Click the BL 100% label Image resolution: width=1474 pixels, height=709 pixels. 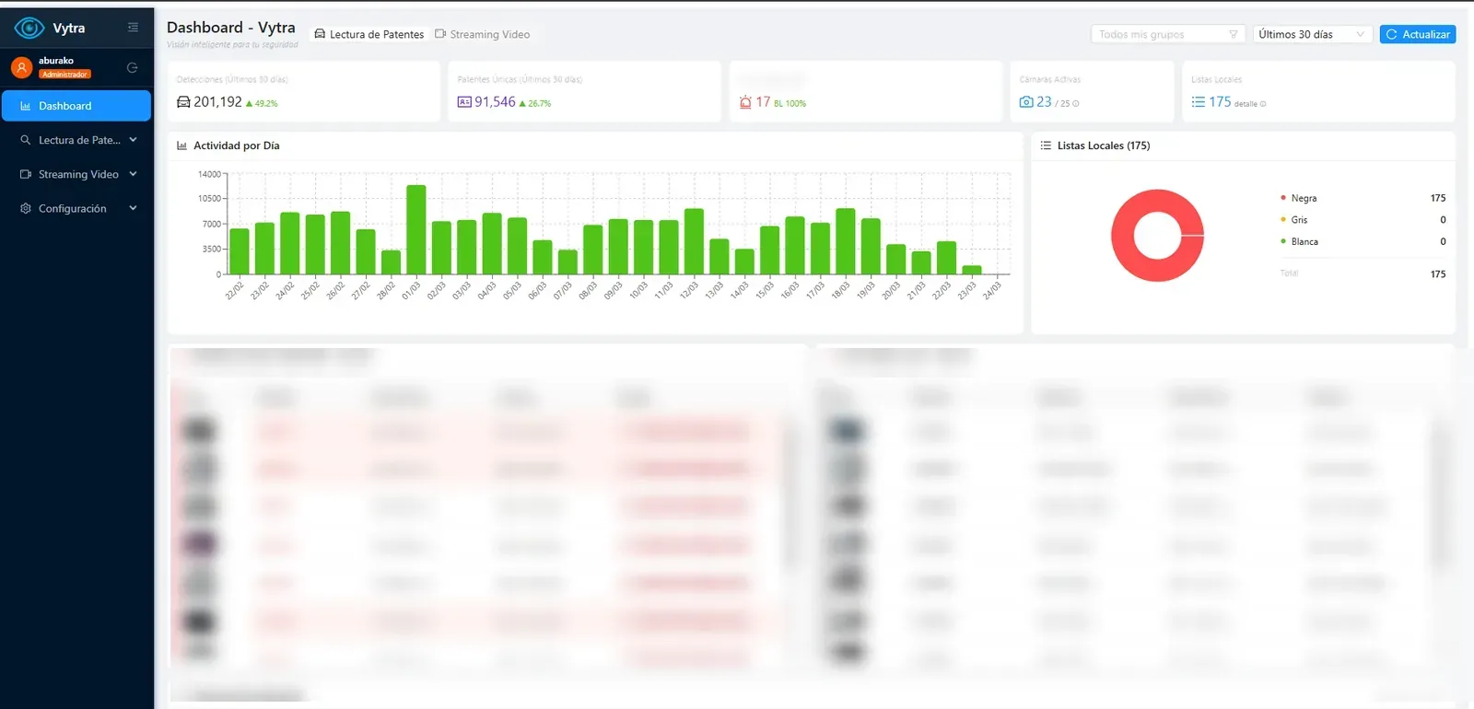(x=790, y=103)
